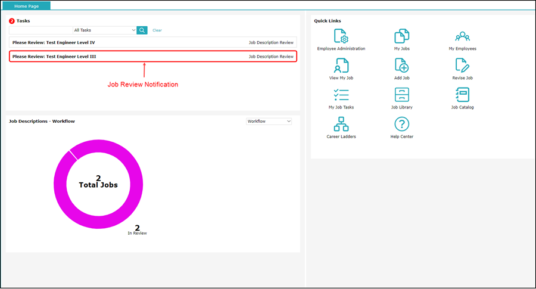Switch to the Home Page tab
536x289 pixels.
(26, 6)
